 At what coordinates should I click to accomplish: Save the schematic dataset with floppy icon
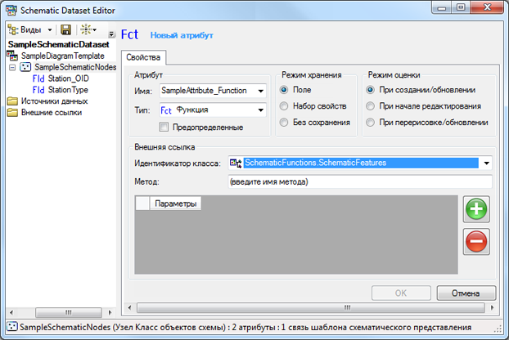(66, 29)
